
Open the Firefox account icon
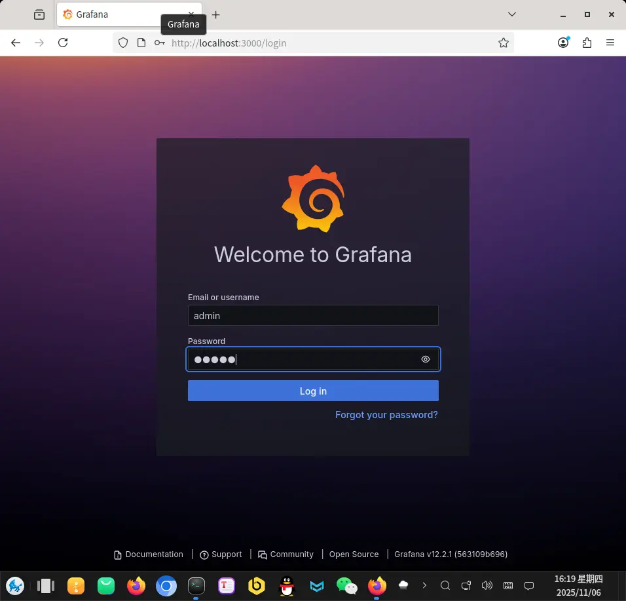coord(563,43)
